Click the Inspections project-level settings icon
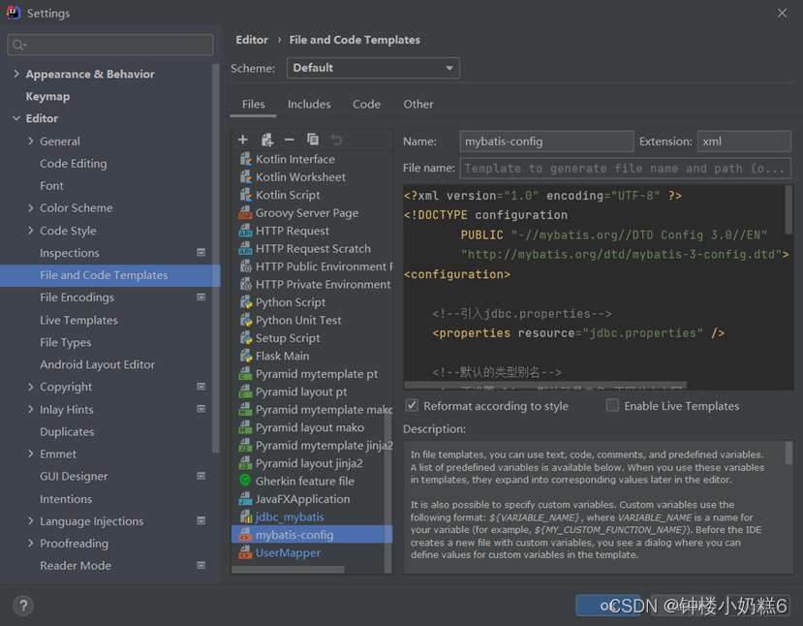Screen dimensions: 803x626 pyautogui.click(x=201, y=253)
